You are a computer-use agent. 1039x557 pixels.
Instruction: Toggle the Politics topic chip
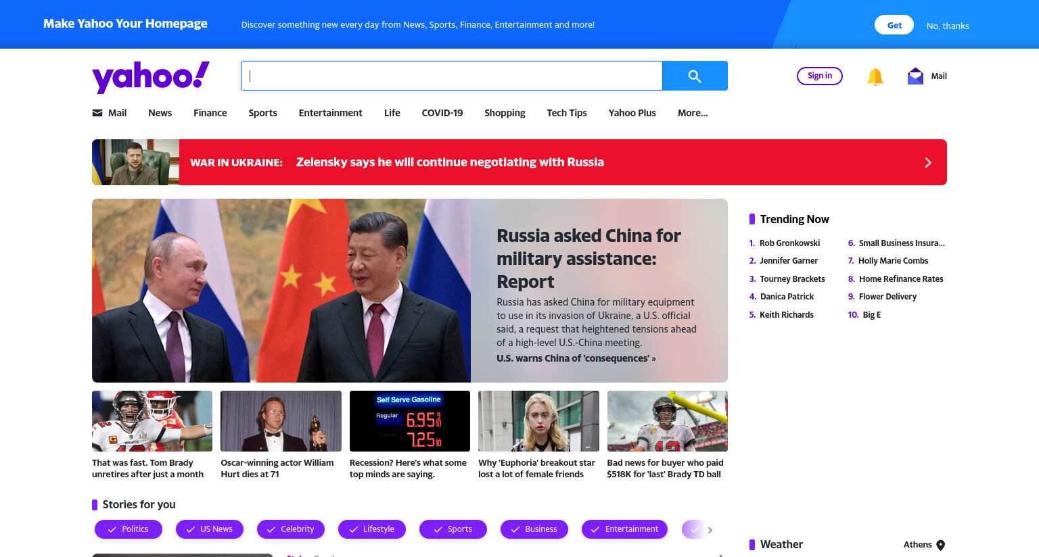tap(129, 529)
